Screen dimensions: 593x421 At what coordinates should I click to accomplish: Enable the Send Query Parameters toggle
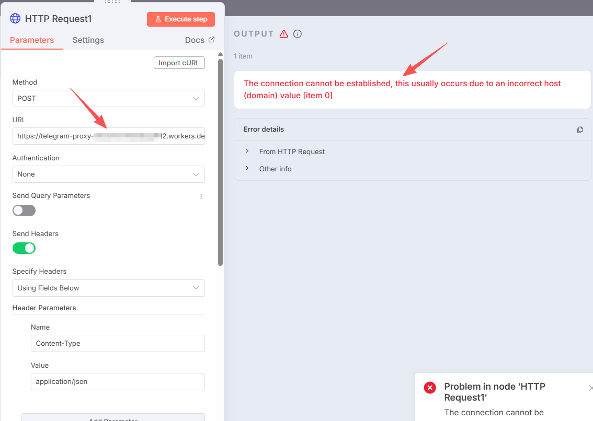pyautogui.click(x=24, y=210)
